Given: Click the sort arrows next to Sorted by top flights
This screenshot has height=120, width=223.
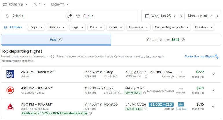Looking at the screenshot, I should tap(217, 57).
